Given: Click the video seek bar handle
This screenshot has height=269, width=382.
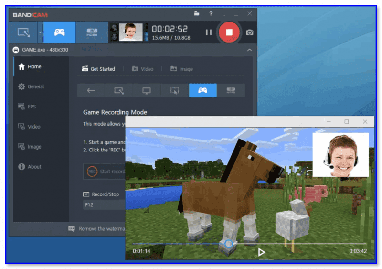Looking at the screenshot, I should [x=229, y=243].
